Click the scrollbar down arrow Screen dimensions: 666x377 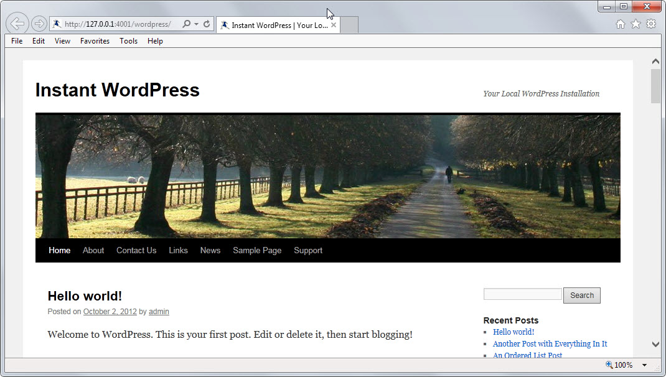(656, 344)
